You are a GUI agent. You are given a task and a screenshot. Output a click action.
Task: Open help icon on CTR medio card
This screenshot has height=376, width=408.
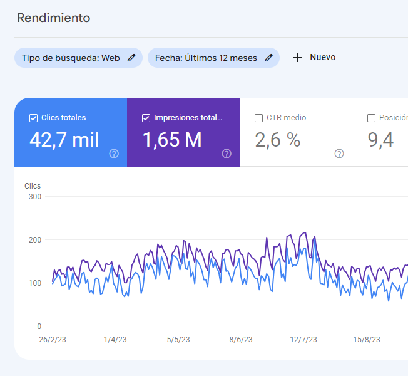click(339, 154)
